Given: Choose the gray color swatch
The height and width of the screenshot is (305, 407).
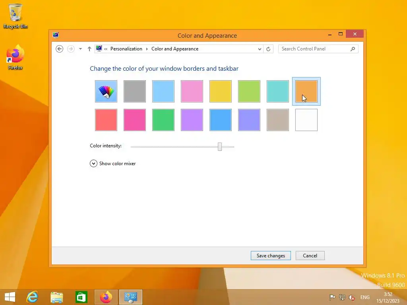Looking at the screenshot, I should (134, 91).
